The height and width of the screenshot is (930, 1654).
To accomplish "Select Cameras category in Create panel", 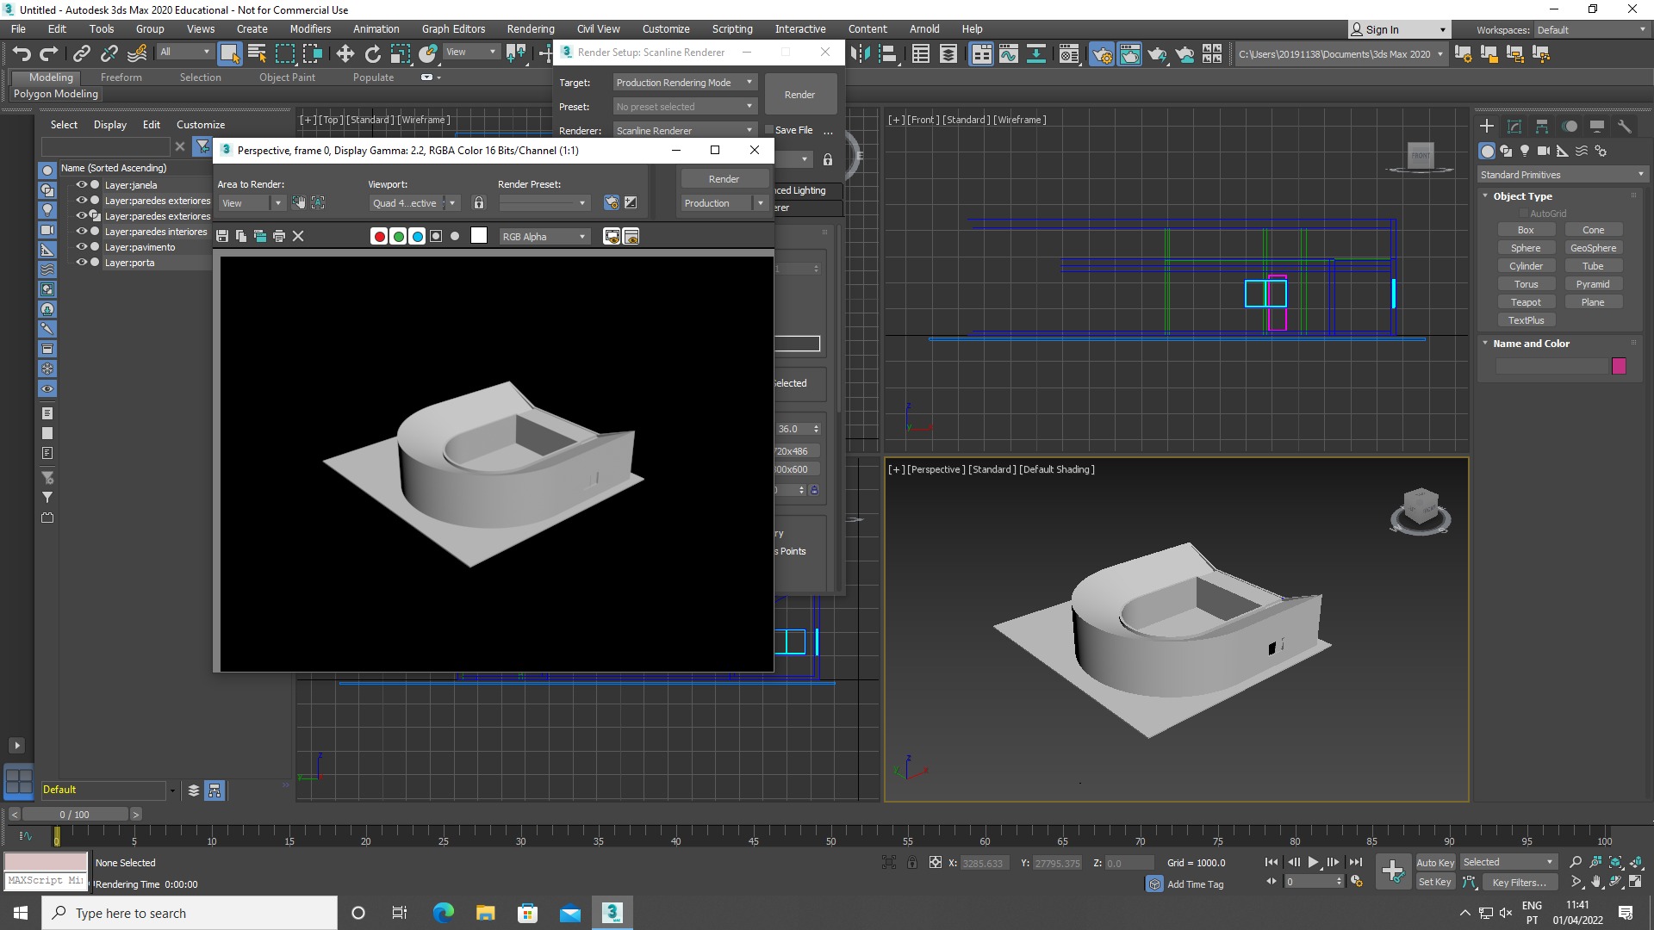I will click(1544, 151).
